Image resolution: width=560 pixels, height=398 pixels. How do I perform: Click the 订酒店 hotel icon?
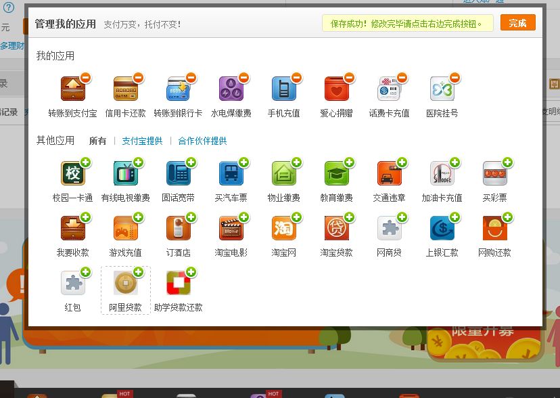coord(179,228)
